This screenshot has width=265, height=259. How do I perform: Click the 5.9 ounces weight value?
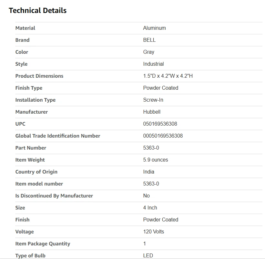point(155,160)
